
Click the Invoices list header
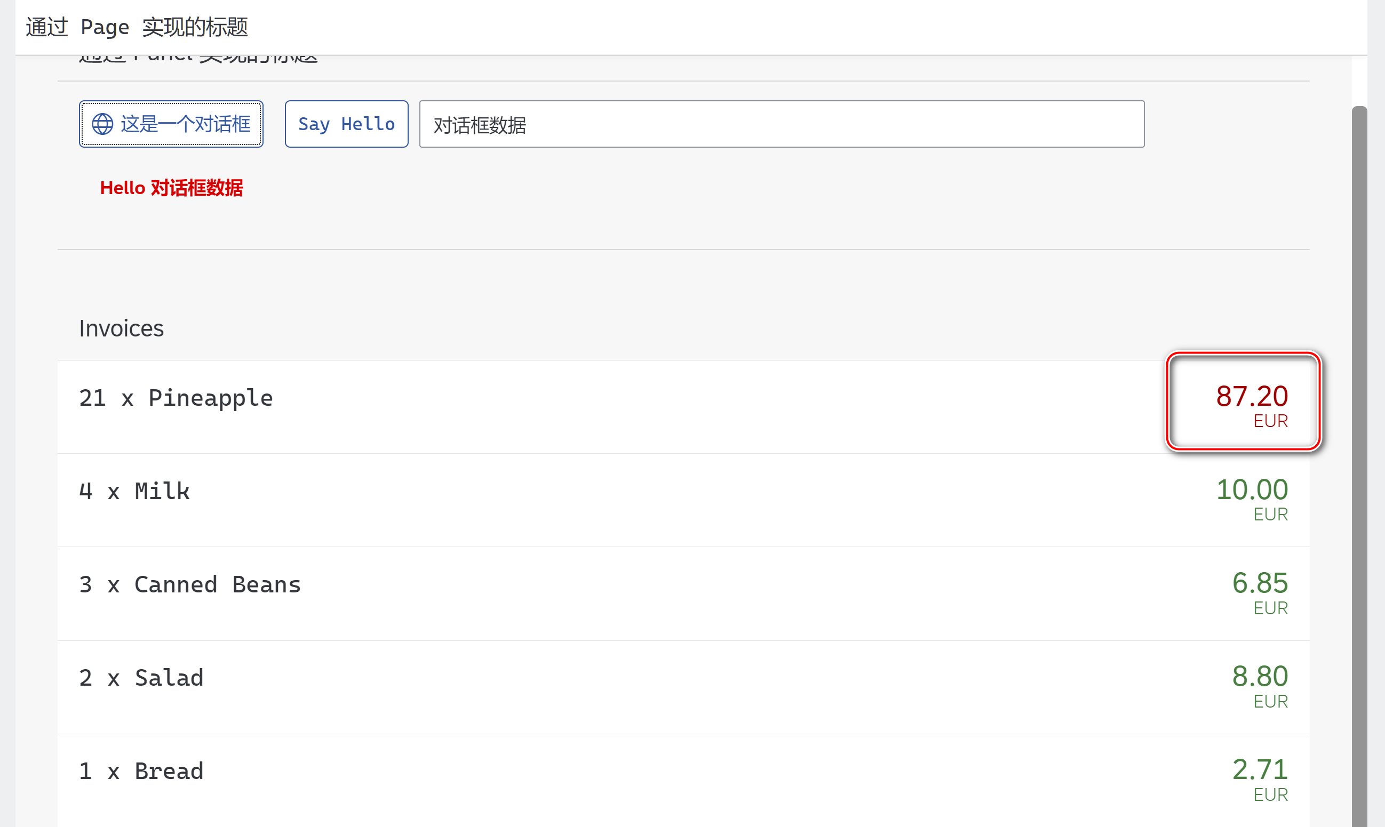[x=122, y=328]
